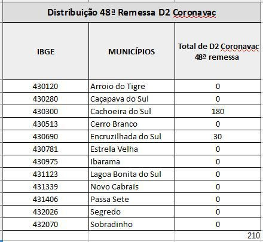
Task: Click IBGE code cell 430120
Action: (x=45, y=86)
